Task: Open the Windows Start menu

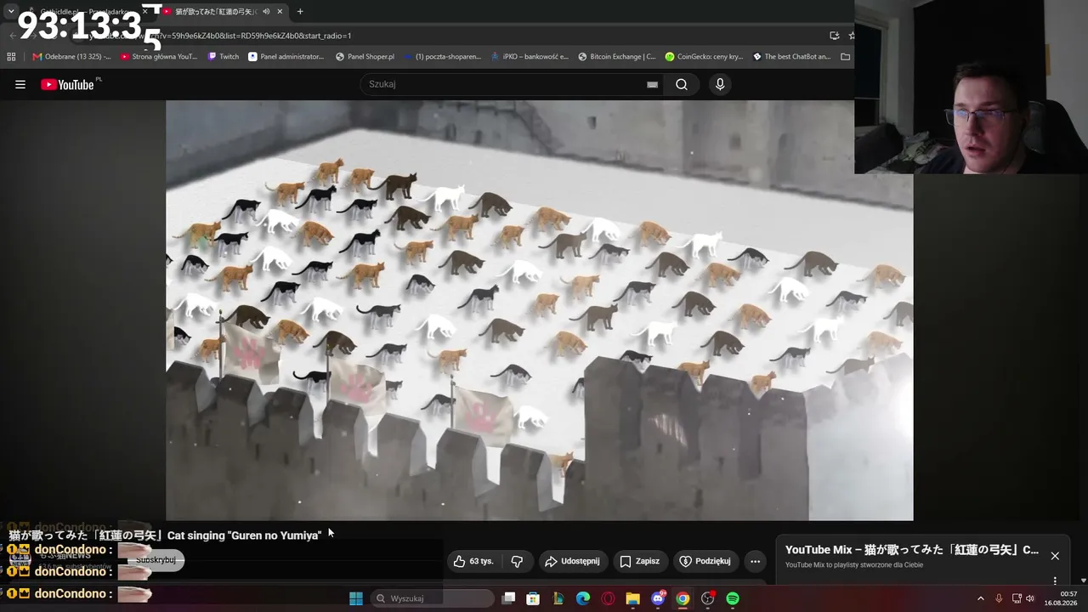Action: coord(356,598)
